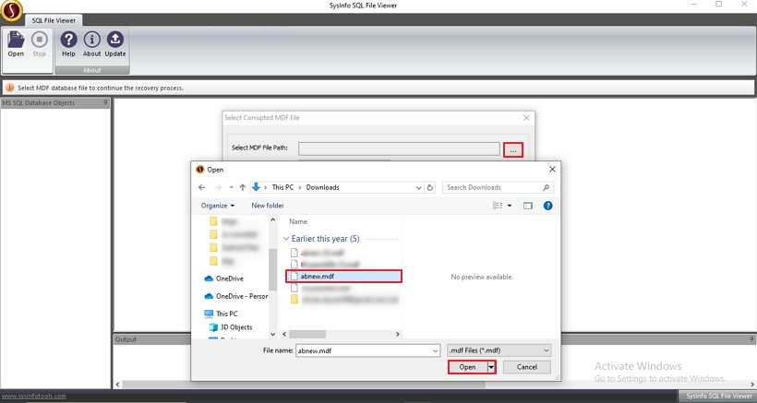
Task: Click Downloads in the address breadcrumb
Action: pos(322,187)
